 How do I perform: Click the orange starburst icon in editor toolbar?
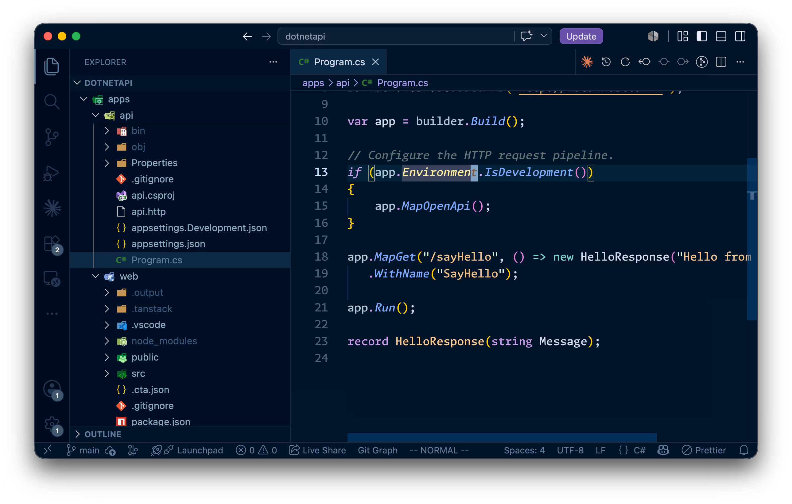[587, 62]
